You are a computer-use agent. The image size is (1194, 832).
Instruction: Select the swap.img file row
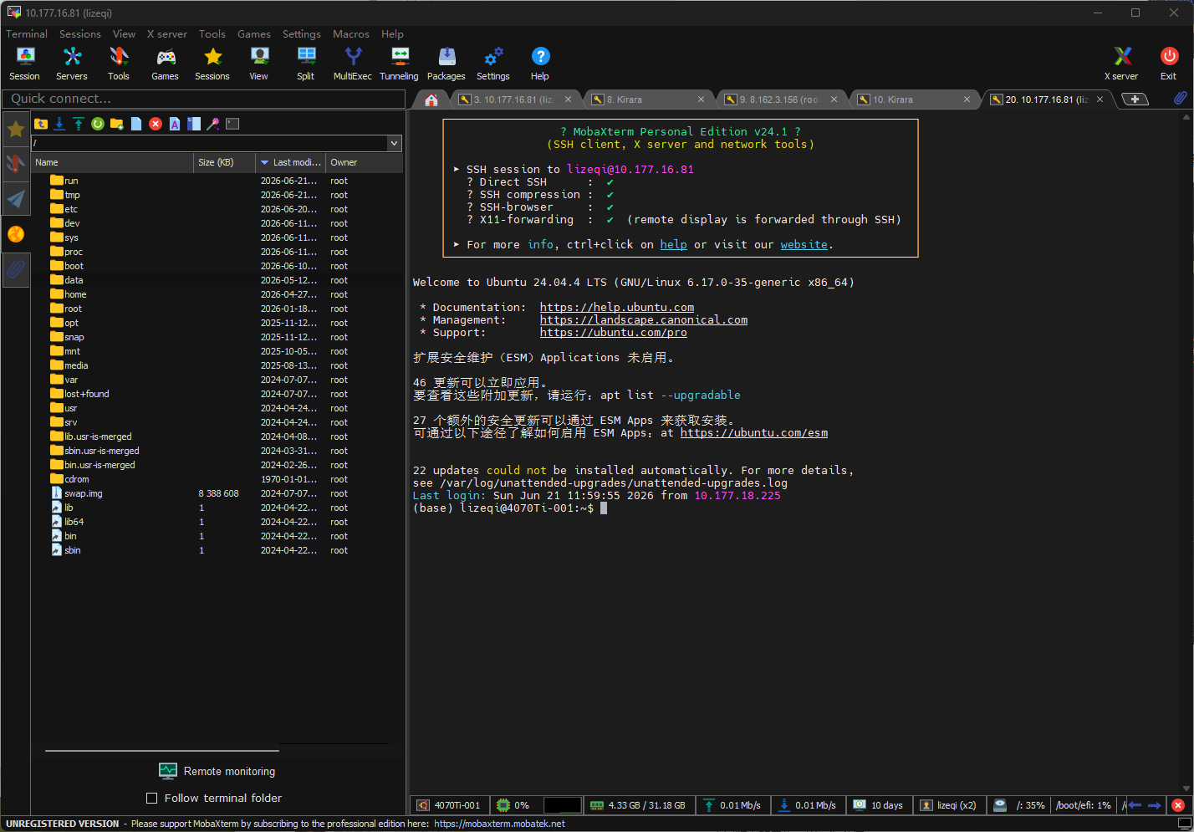tap(217, 493)
